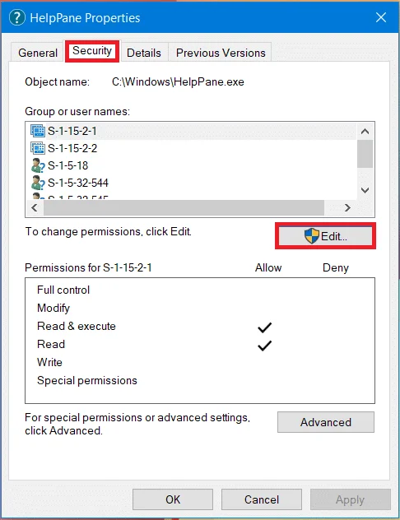Select the S-1-15-2-2 package icon
The image size is (400, 520).
click(38, 148)
